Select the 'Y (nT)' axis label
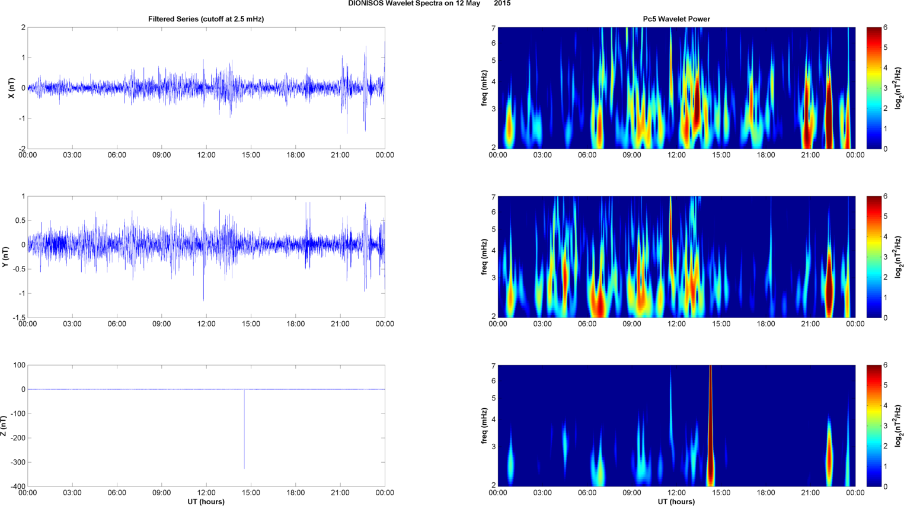 point(5,257)
